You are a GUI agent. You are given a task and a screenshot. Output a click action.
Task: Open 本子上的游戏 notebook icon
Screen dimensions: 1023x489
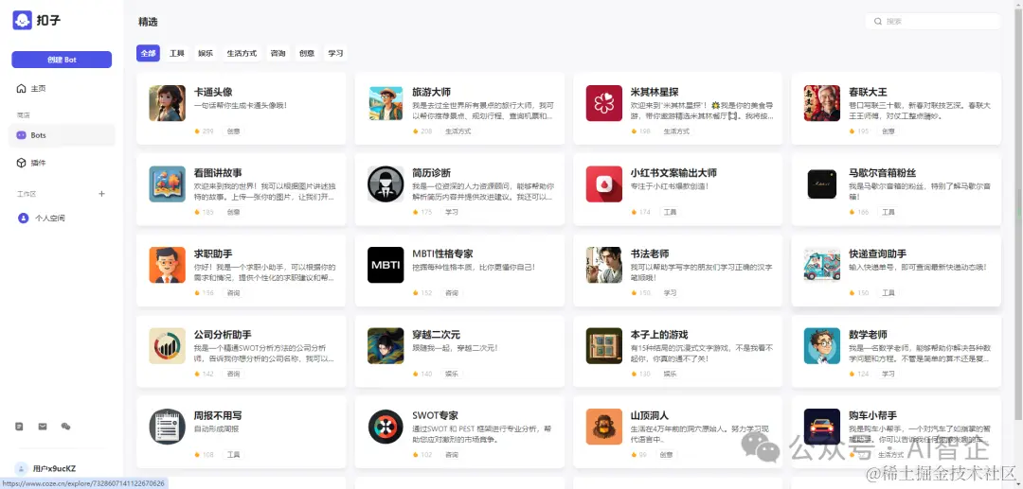604,345
